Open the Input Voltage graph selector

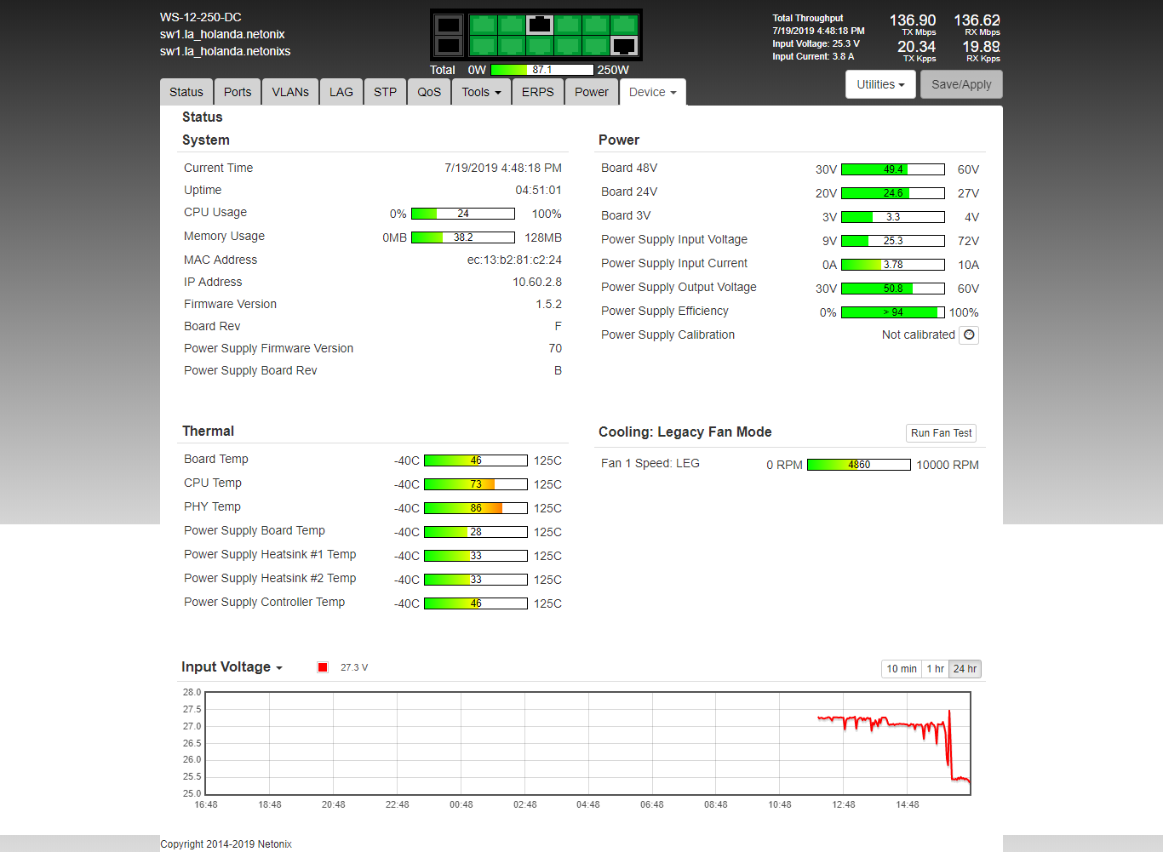(x=232, y=667)
